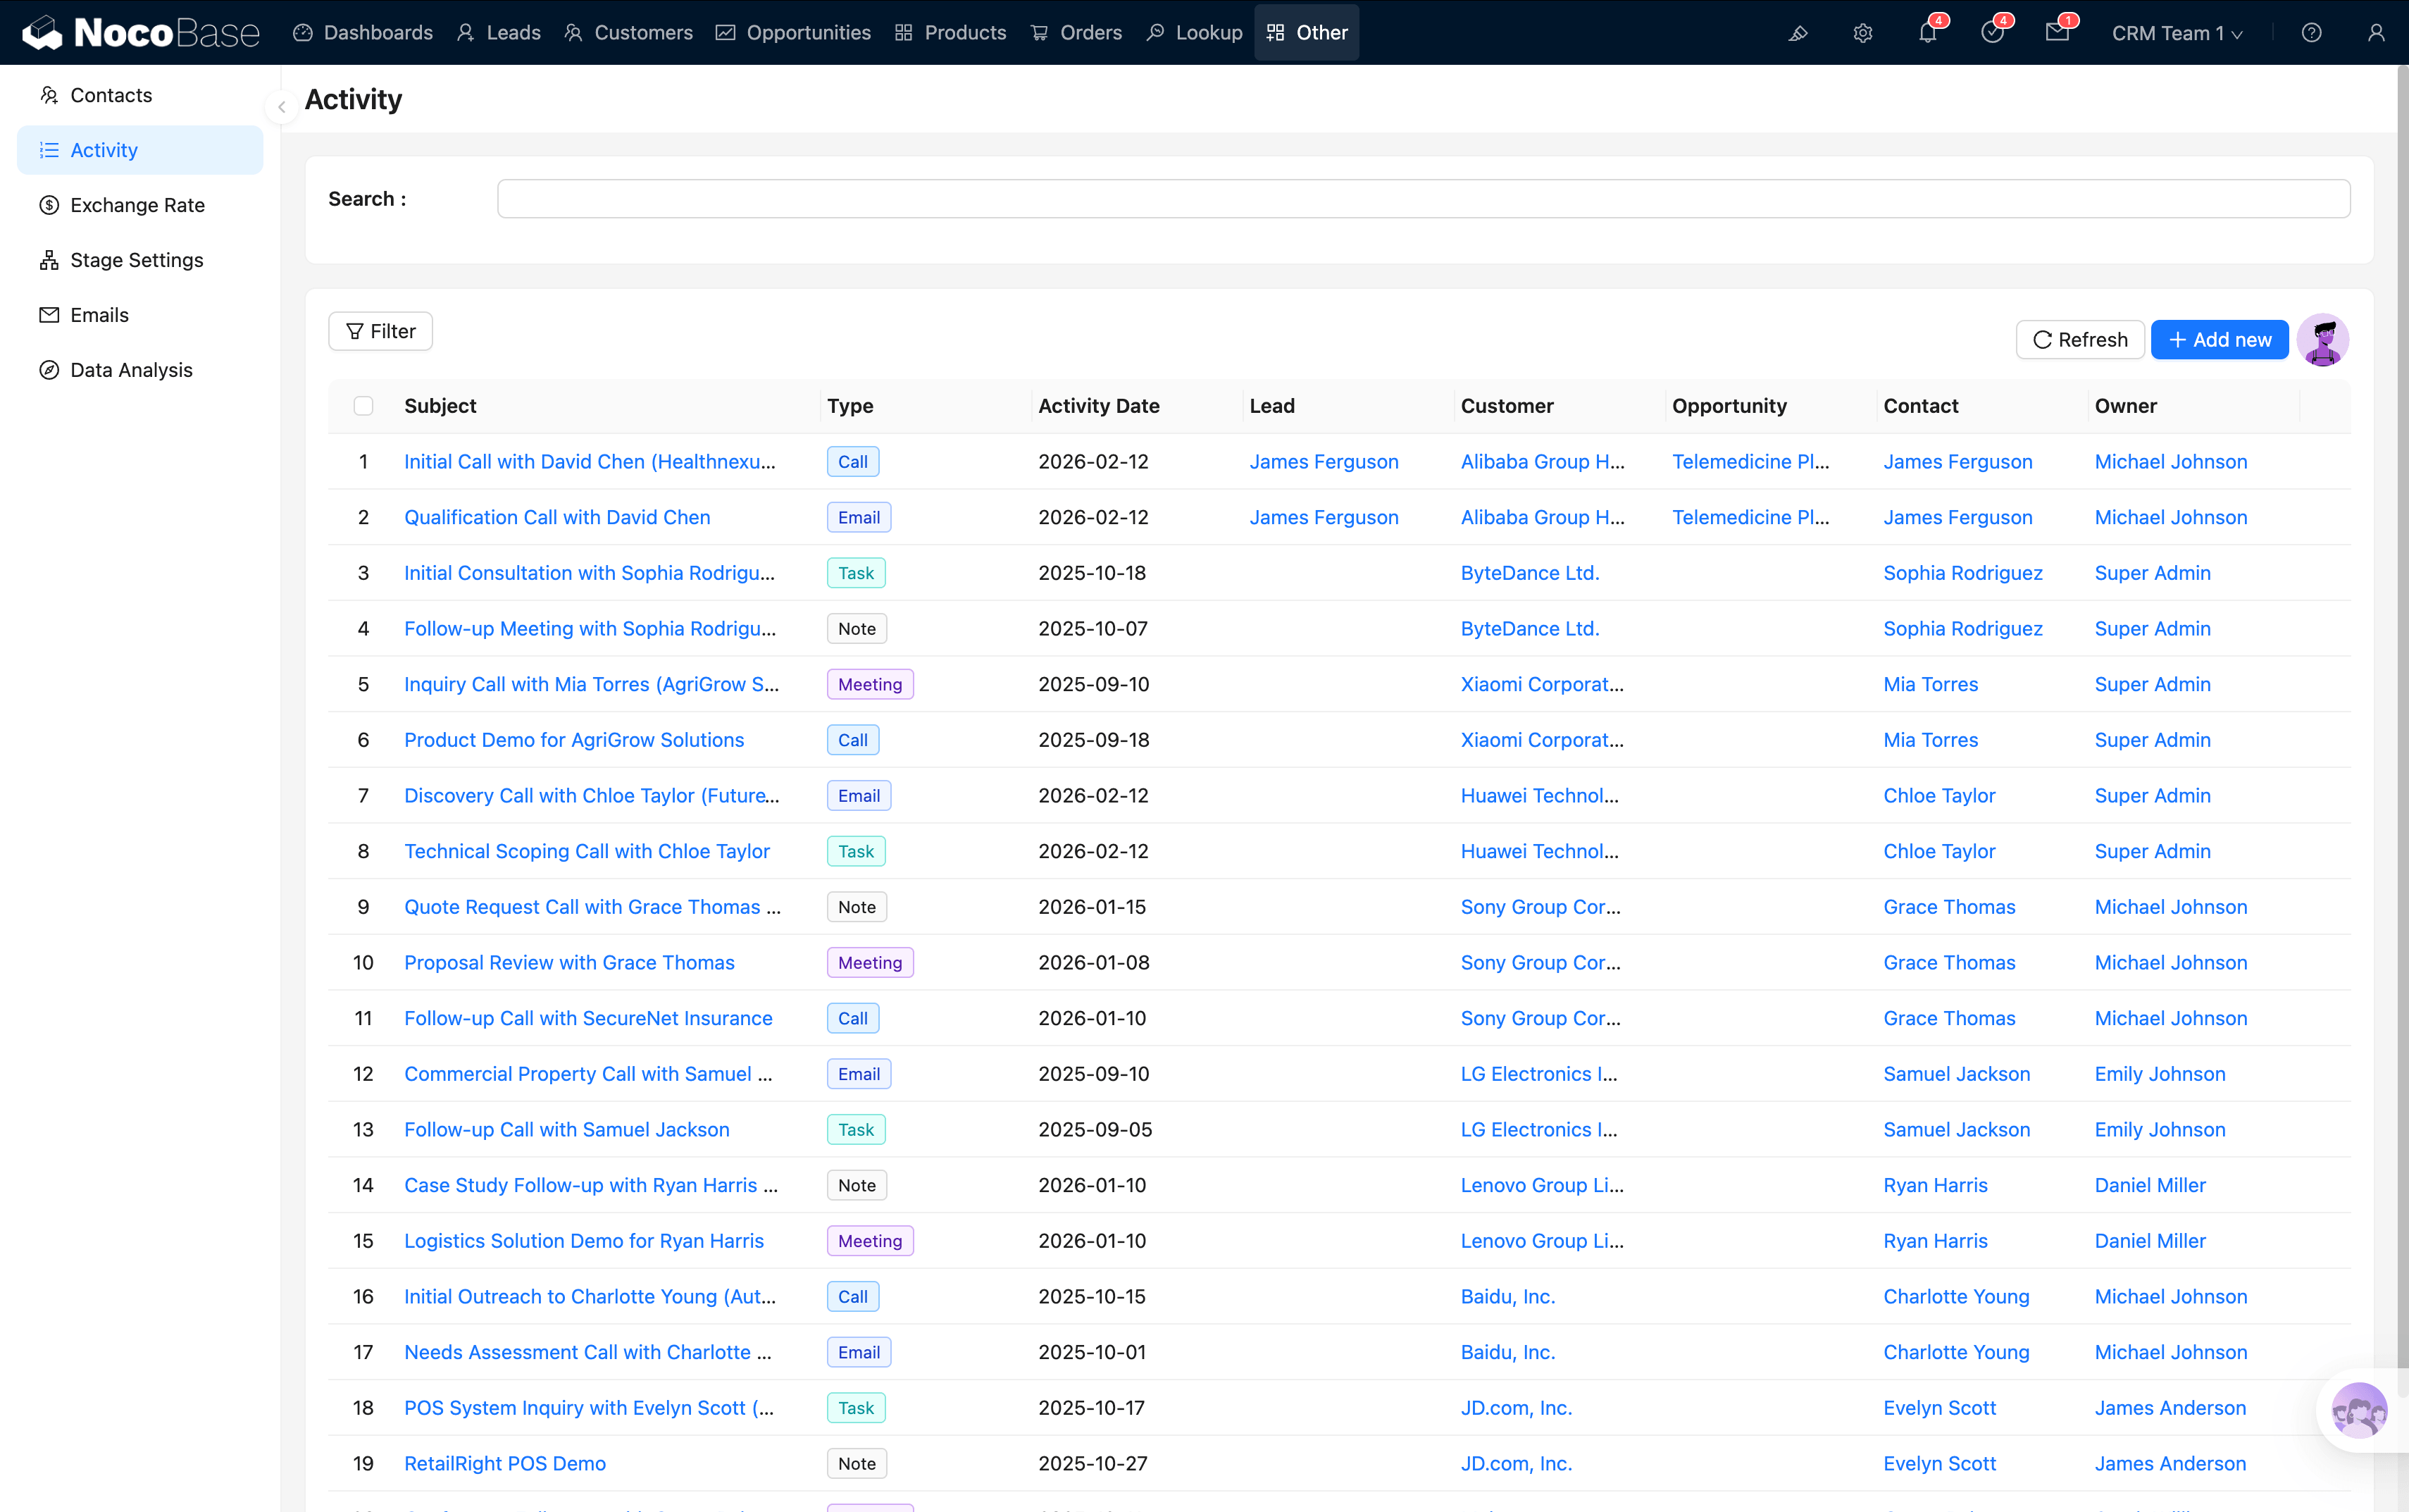This screenshot has width=2409, height=1512.
Task: Click the user profile icon
Action: coord(2376,33)
